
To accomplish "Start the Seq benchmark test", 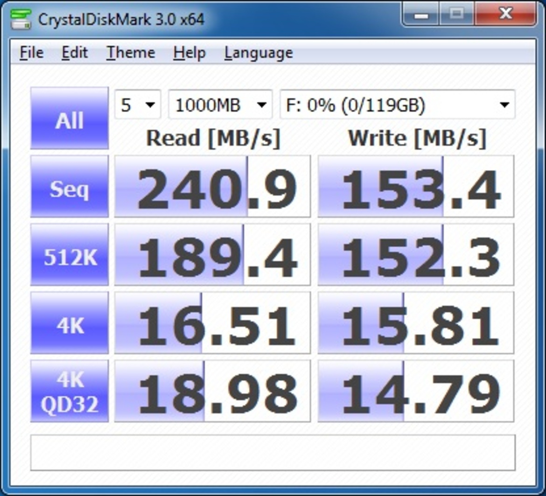I will coord(70,187).
